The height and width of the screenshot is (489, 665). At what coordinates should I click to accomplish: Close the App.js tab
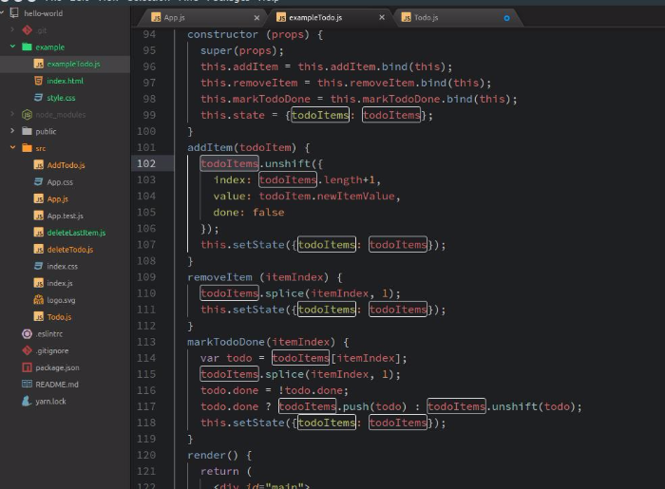coord(256,18)
